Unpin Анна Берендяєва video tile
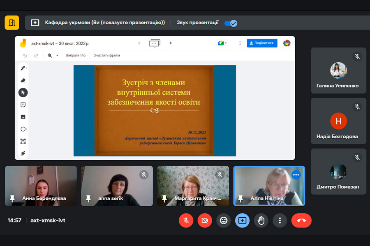Screen dimensions: 370x246 pos(12,198)
